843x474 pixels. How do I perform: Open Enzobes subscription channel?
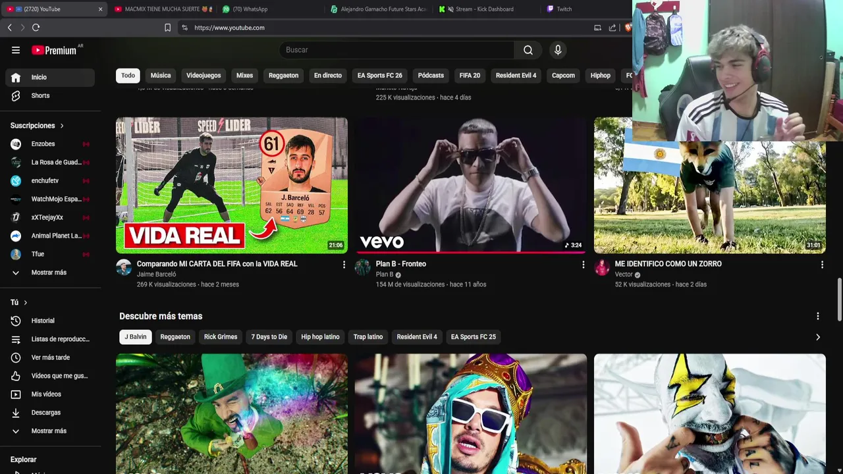click(x=50, y=144)
